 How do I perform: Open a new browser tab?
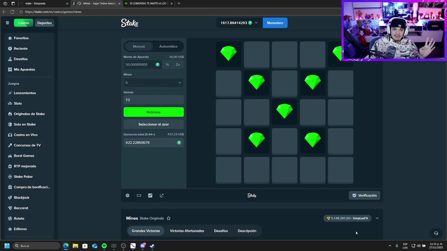(x=179, y=3)
